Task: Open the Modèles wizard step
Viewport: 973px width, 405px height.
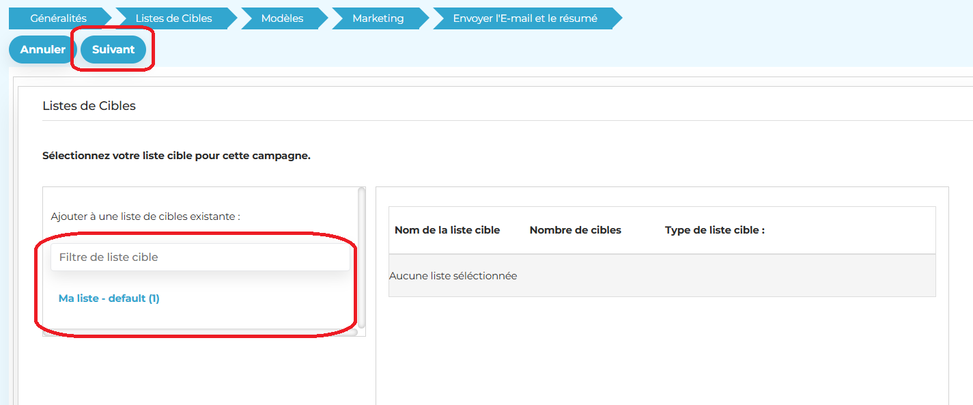Action: 281,18
